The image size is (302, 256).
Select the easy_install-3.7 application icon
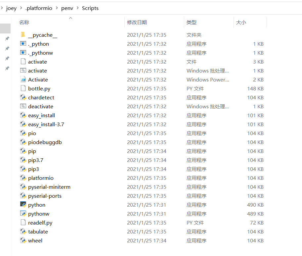point(23,124)
